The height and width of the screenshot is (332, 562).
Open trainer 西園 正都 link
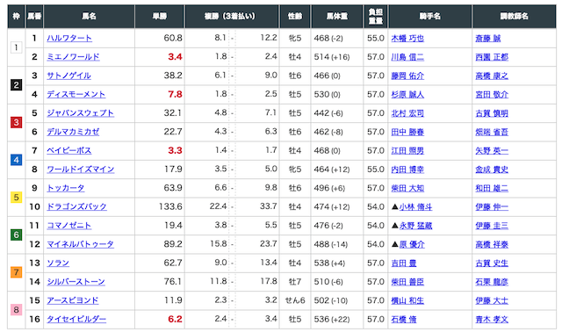point(492,57)
